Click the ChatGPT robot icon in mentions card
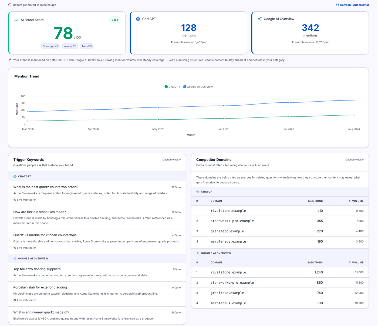378x326 pixels. [x=138, y=19]
